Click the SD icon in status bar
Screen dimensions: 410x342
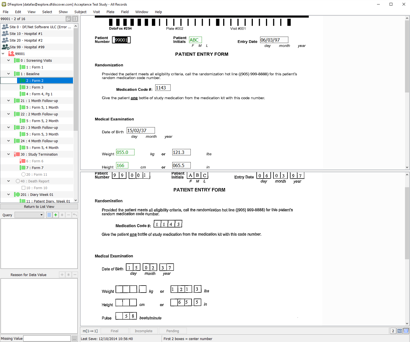[x=400, y=331]
